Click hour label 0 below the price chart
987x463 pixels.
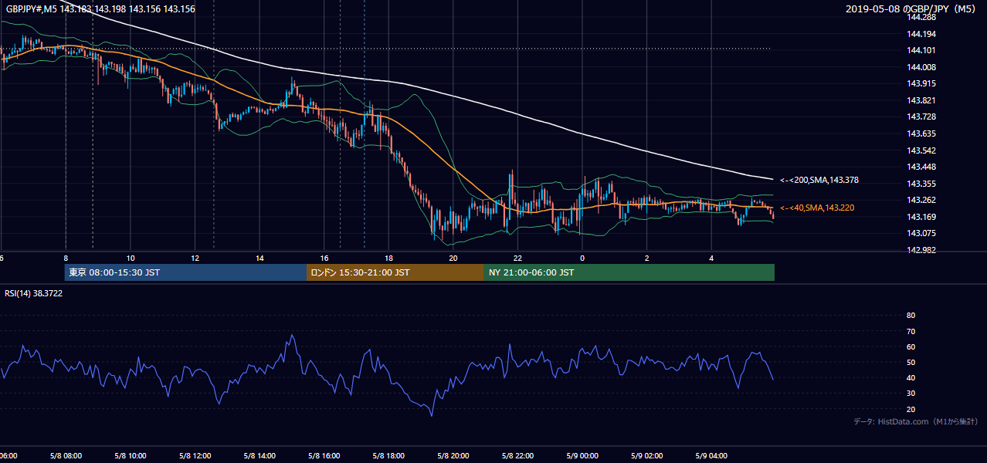tap(582, 258)
